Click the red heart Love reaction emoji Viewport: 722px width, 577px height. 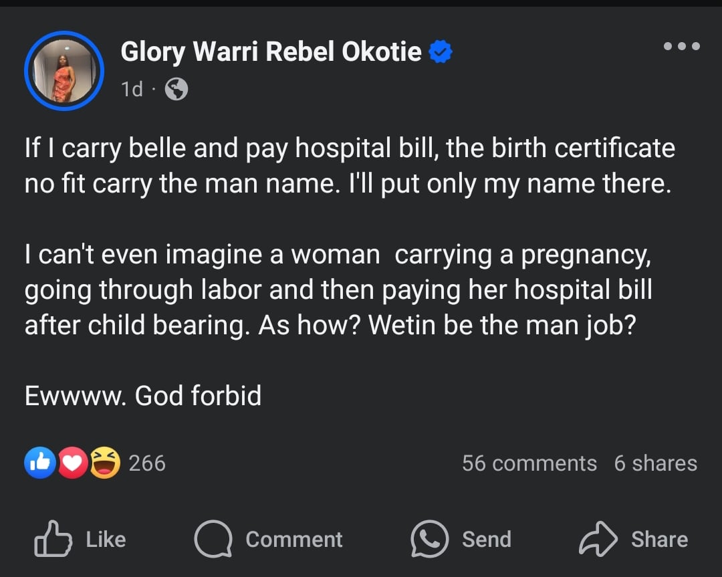pos(72,463)
